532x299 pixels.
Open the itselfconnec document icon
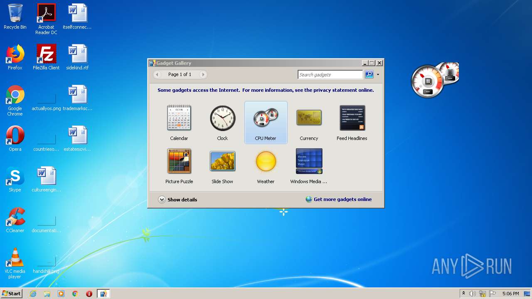coord(77,17)
